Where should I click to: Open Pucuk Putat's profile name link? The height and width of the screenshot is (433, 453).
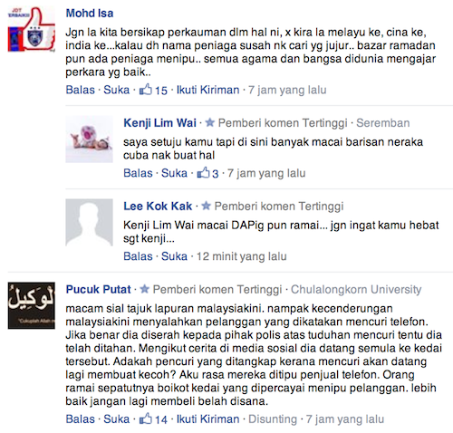click(x=99, y=289)
